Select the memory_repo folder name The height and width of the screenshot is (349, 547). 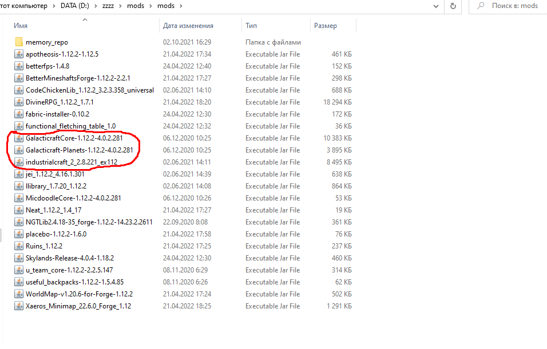[x=47, y=42]
